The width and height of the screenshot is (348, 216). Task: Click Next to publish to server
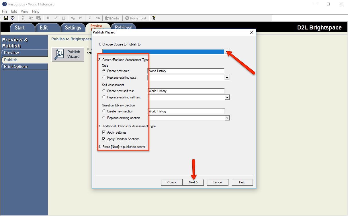(x=193, y=182)
